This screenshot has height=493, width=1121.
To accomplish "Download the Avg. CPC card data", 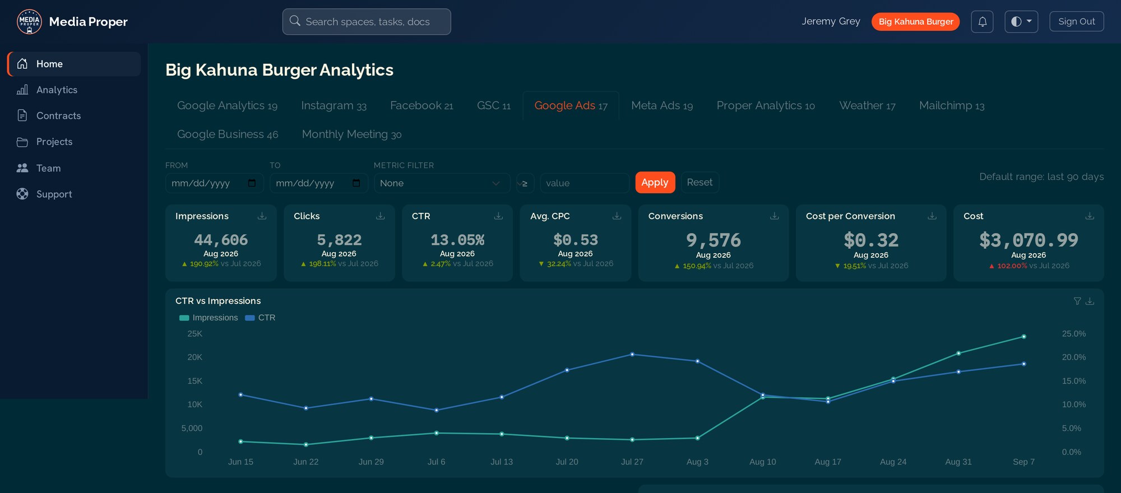I will tap(617, 216).
